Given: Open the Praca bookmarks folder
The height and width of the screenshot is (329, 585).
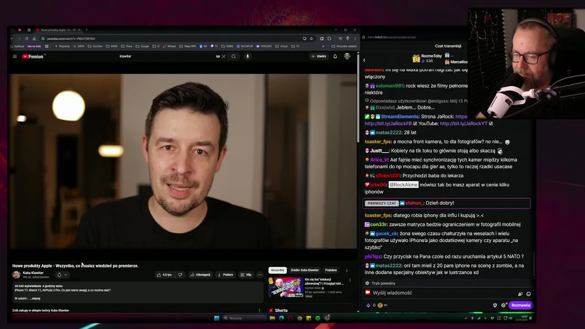Looking at the screenshot, I should [x=127, y=46].
